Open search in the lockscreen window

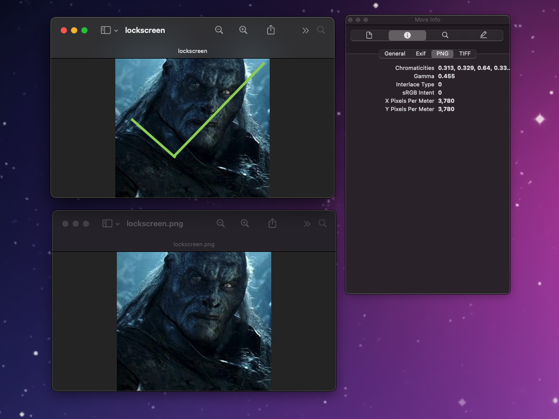pos(321,30)
